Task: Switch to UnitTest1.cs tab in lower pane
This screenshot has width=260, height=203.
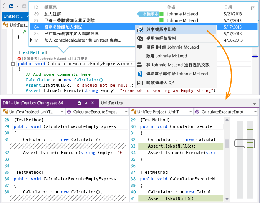Action: [x=112, y=103]
